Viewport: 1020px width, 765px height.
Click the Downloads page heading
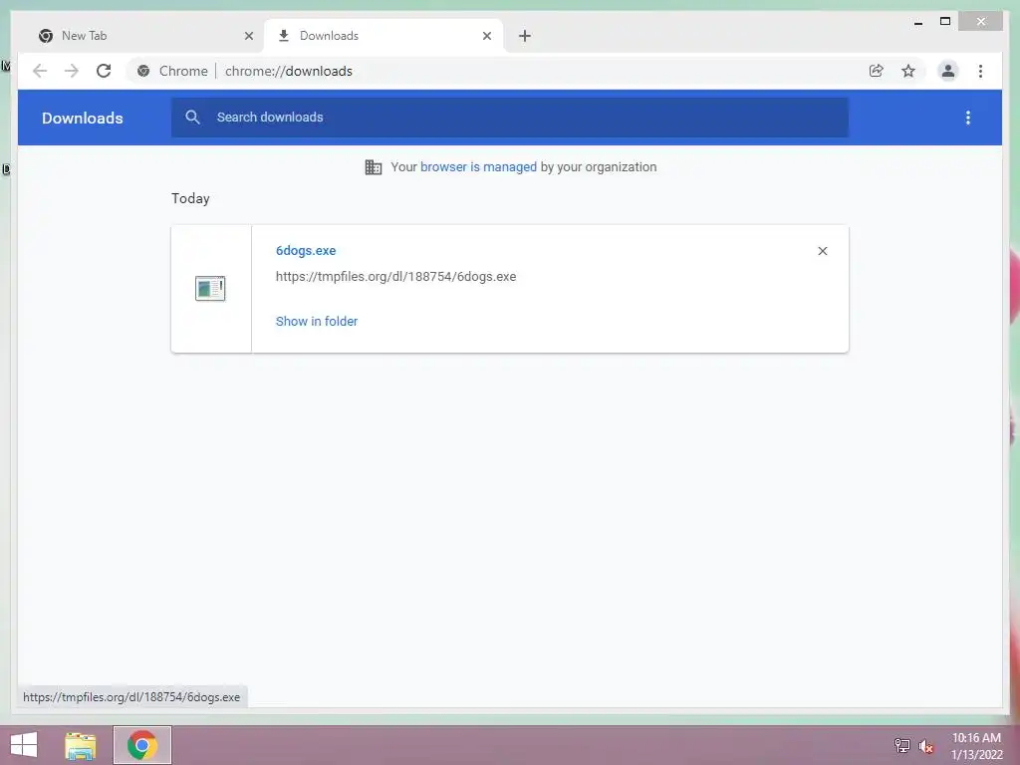click(82, 118)
